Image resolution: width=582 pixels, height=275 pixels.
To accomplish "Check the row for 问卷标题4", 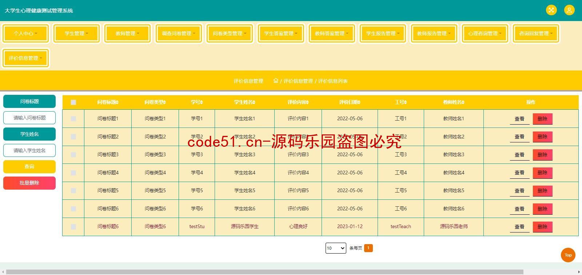I will coord(73,173).
